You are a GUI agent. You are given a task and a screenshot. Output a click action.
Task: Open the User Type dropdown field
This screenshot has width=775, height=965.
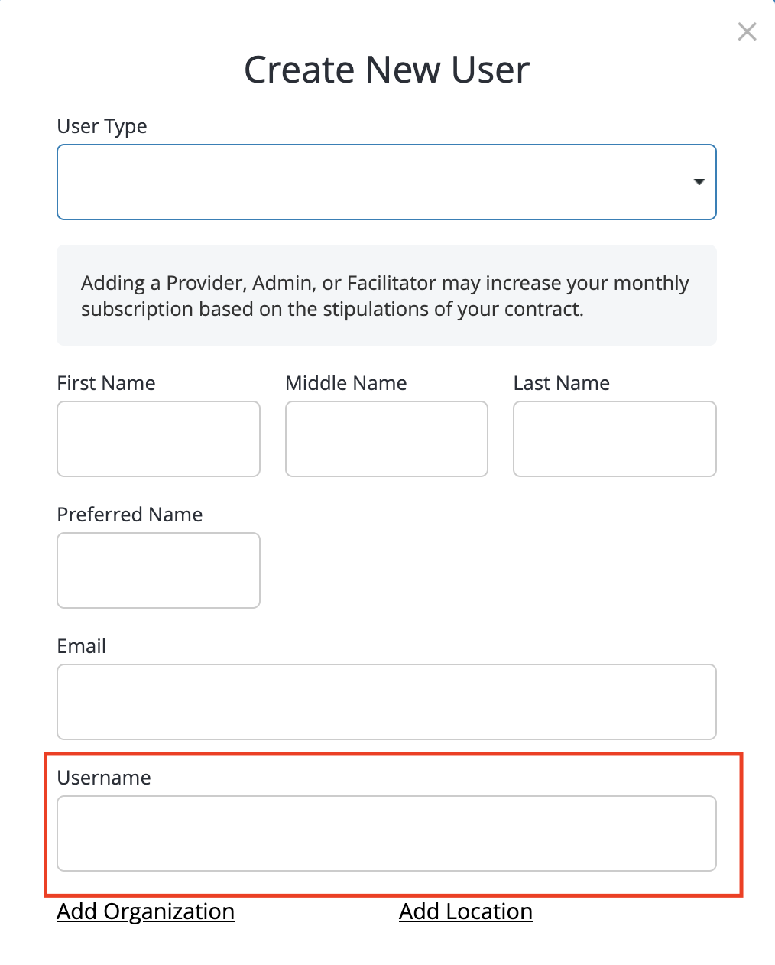(387, 182)
